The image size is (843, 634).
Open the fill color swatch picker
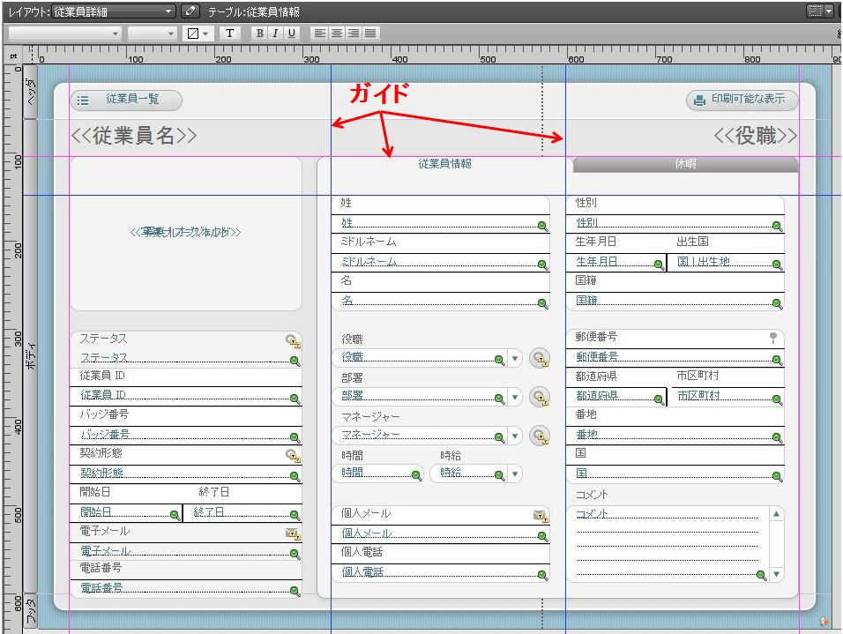click(198, 33)
